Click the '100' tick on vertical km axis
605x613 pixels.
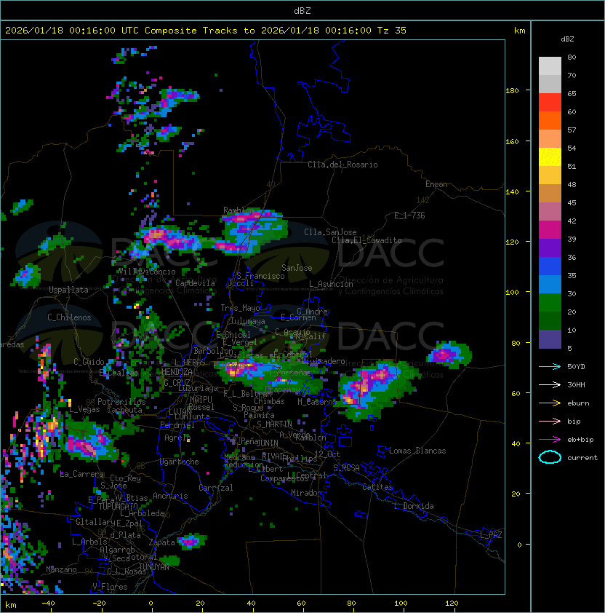512,293
